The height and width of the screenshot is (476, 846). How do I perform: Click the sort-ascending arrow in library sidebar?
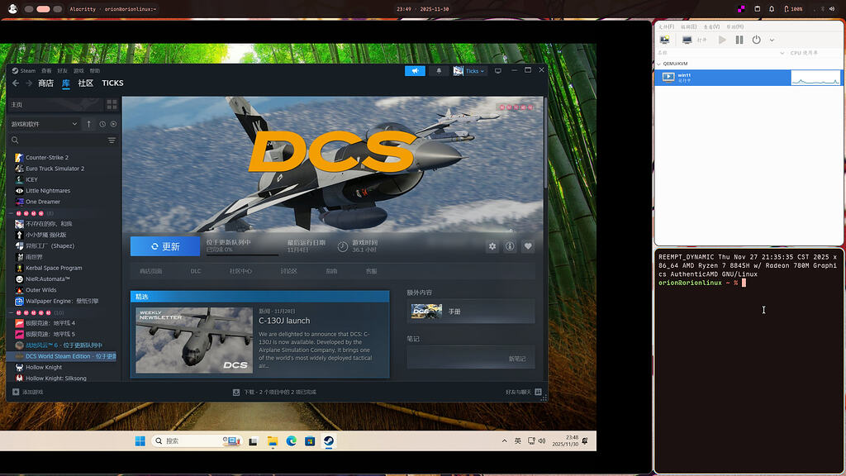[x=89, y=124]
